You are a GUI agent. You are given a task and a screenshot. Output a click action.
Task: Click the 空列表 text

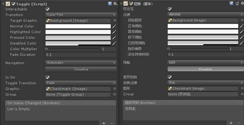pos(130,109)
